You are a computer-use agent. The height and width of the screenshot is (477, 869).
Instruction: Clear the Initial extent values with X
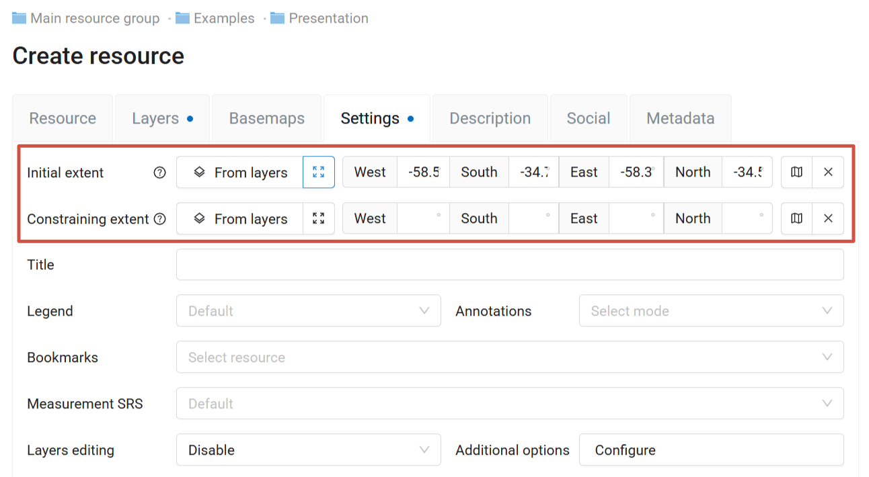point(828,172)
